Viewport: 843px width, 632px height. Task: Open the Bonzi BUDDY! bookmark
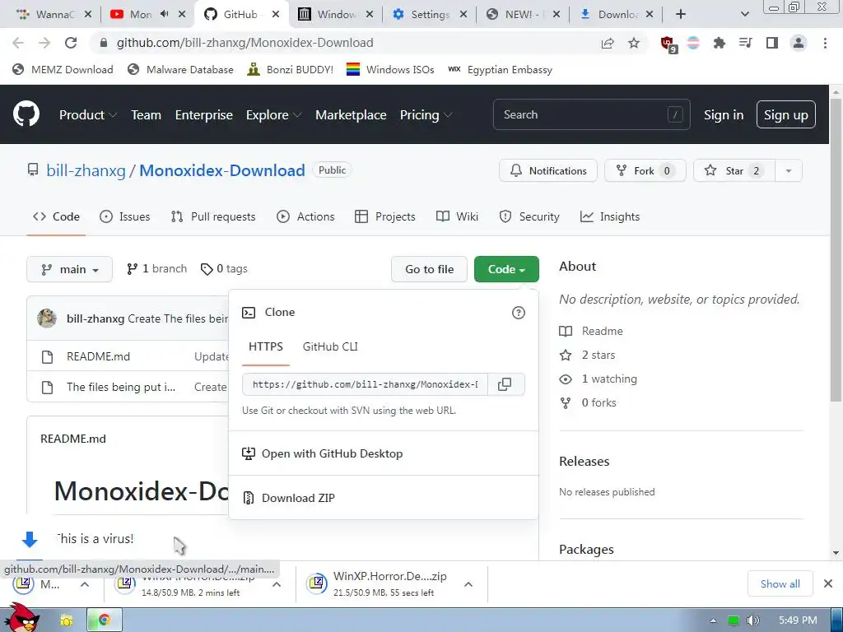coord(291,69)
